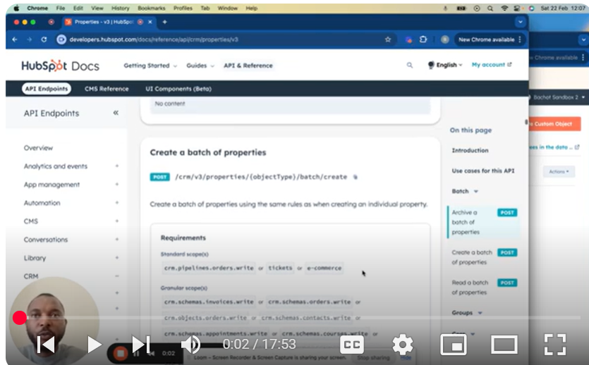Click the 0:02 / 17:53 time display
Screen dimensions: 589x365
pos(259,344)
